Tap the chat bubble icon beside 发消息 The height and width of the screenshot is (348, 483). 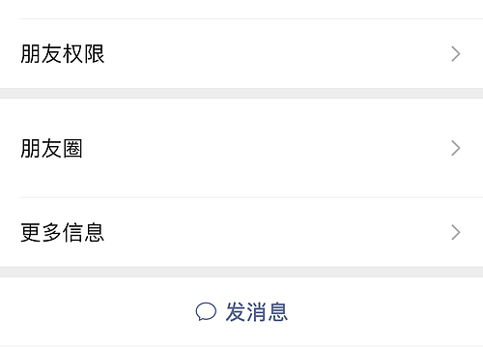[206, 311]
